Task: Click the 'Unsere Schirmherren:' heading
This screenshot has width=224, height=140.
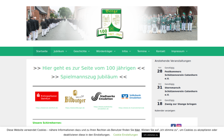Action: 47,123
